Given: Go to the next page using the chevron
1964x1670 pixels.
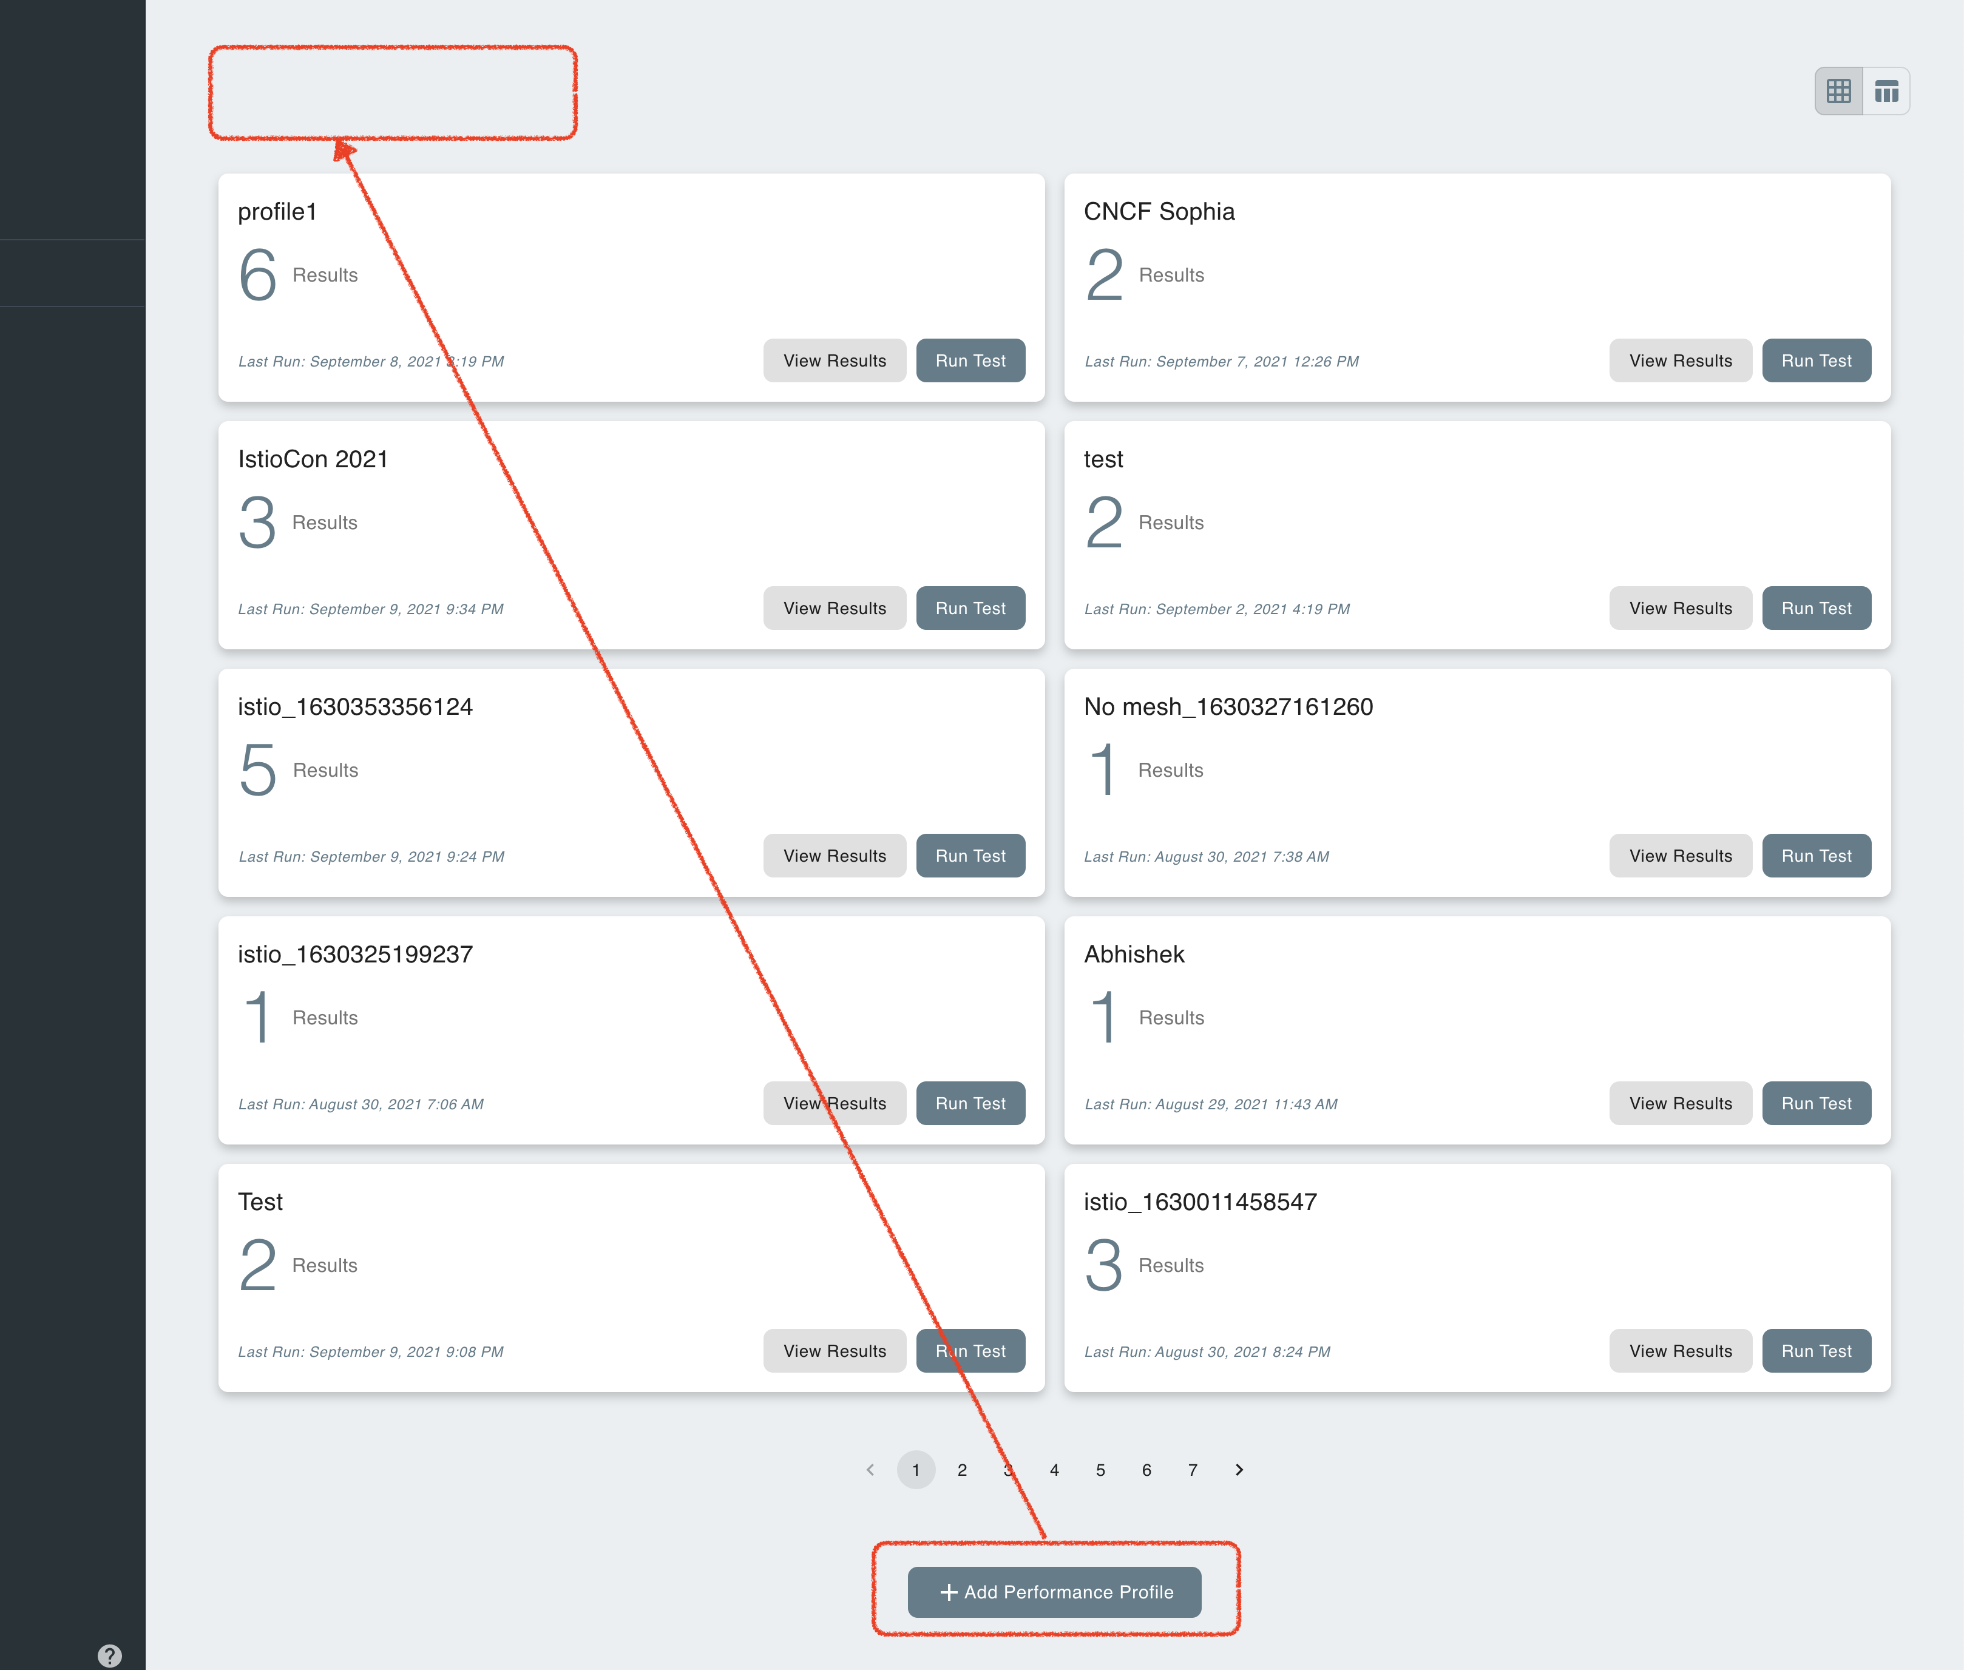Looking at the screenshot, I should pos(1239,1470).
